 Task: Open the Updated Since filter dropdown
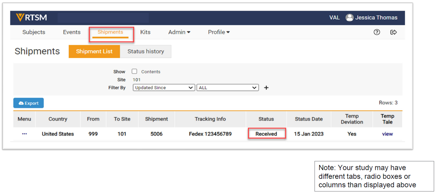coord(164,88)
